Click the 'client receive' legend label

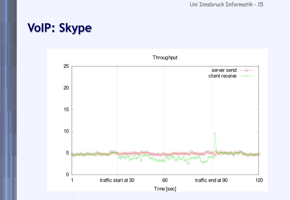coord(222,76)
